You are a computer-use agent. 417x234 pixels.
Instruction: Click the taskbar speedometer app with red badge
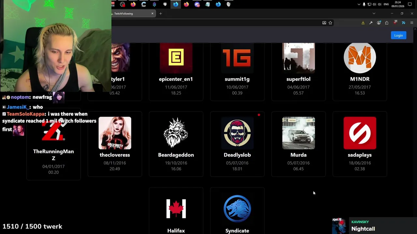(122, 4)
